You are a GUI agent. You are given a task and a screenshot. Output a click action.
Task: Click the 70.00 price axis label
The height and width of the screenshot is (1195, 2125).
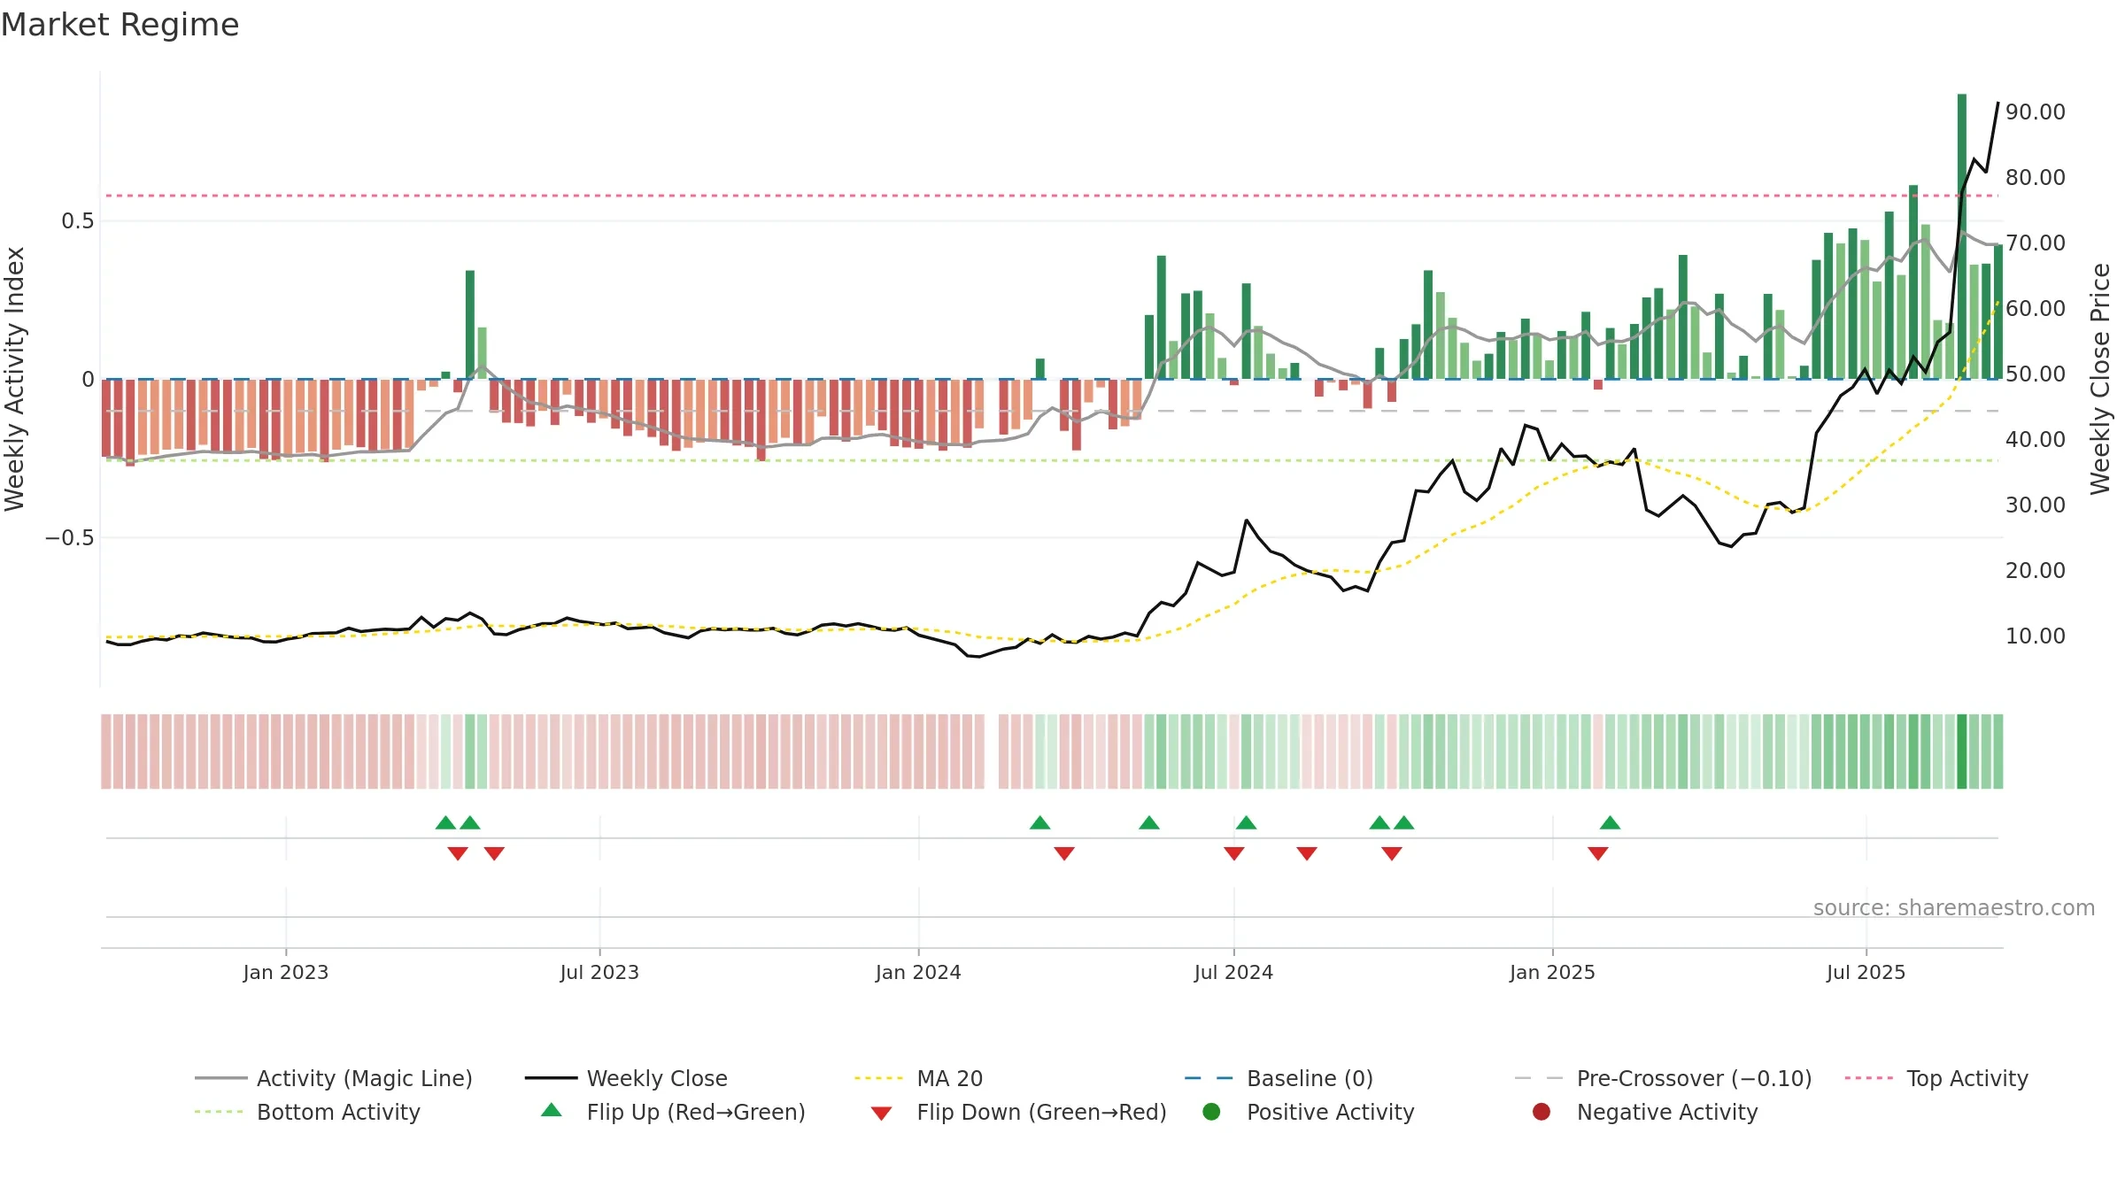point(2035,243)
